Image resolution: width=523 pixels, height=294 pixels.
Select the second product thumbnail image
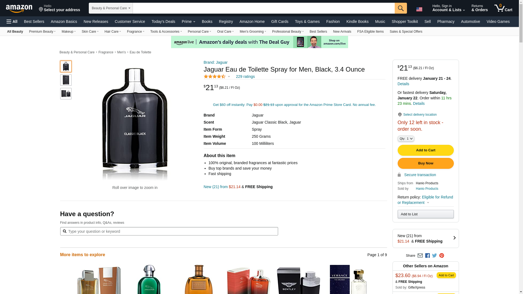point(66,80)
